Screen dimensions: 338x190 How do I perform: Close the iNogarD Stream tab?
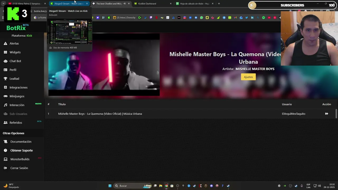point(87,4)
